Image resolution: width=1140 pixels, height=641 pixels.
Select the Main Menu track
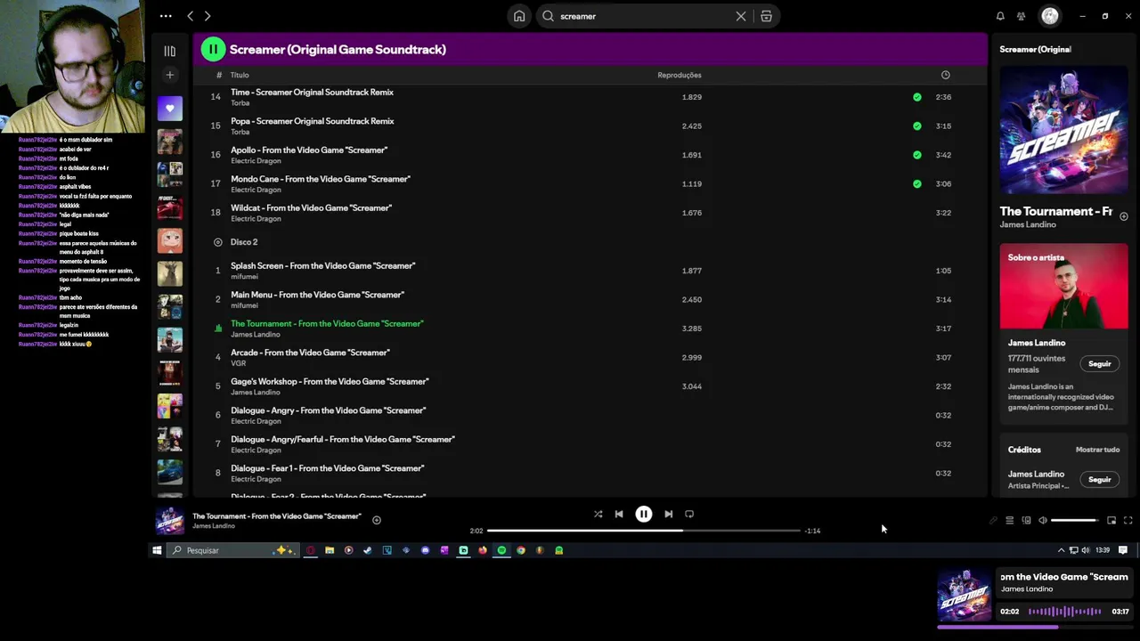pos(590,299)
